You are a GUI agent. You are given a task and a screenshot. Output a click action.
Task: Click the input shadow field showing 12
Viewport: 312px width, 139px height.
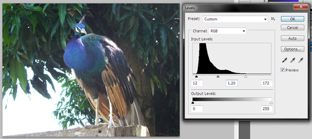pos(197,83)
